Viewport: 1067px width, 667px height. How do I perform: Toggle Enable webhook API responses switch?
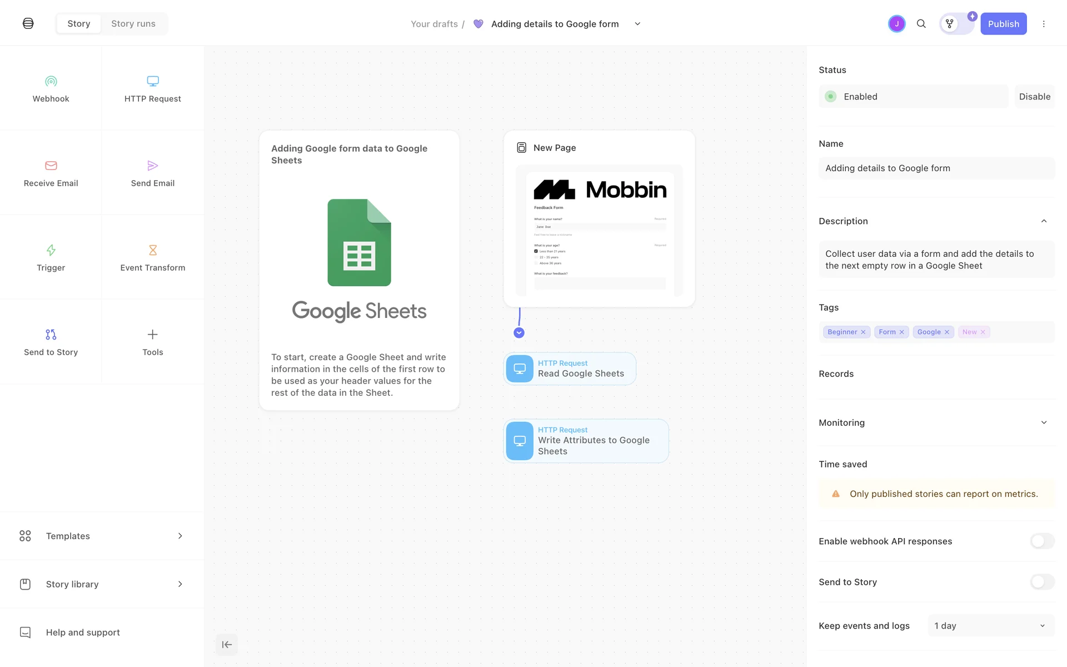pos(1042,541)
